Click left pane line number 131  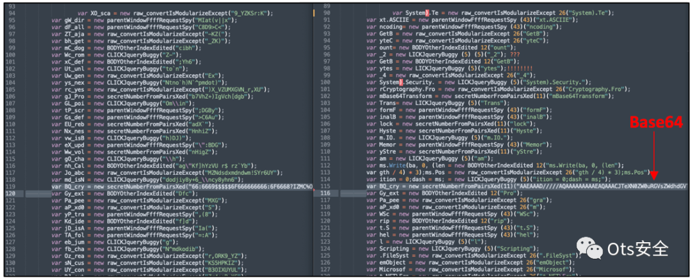(x=10, y=269)
